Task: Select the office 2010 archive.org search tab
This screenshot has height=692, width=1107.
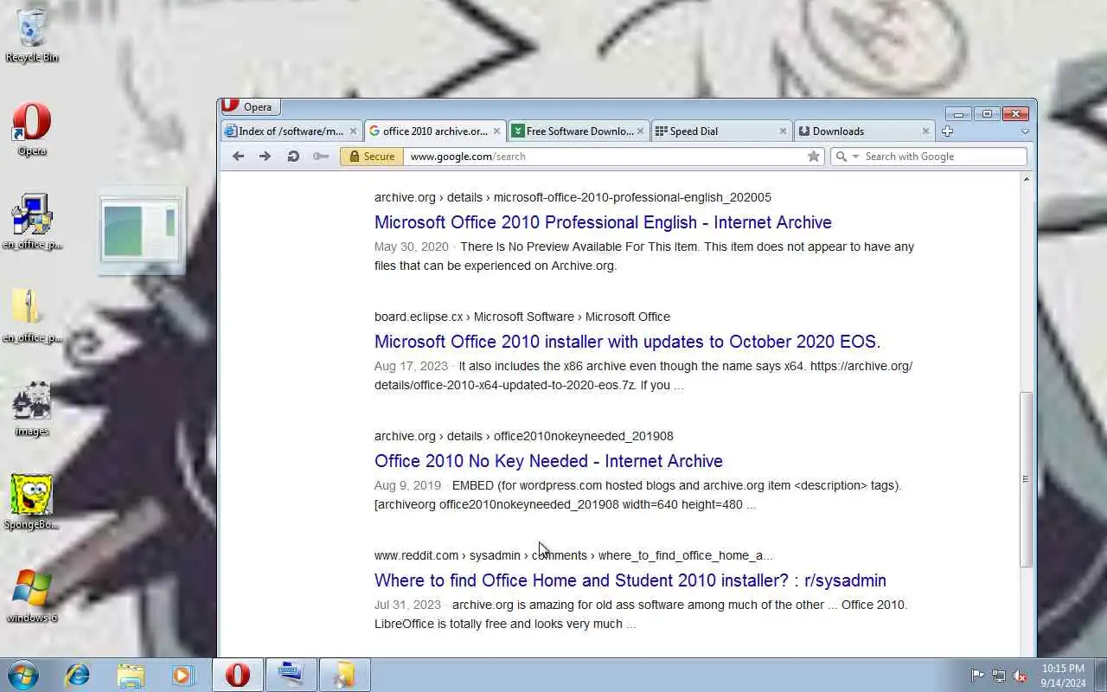Action: pos(434,131)
